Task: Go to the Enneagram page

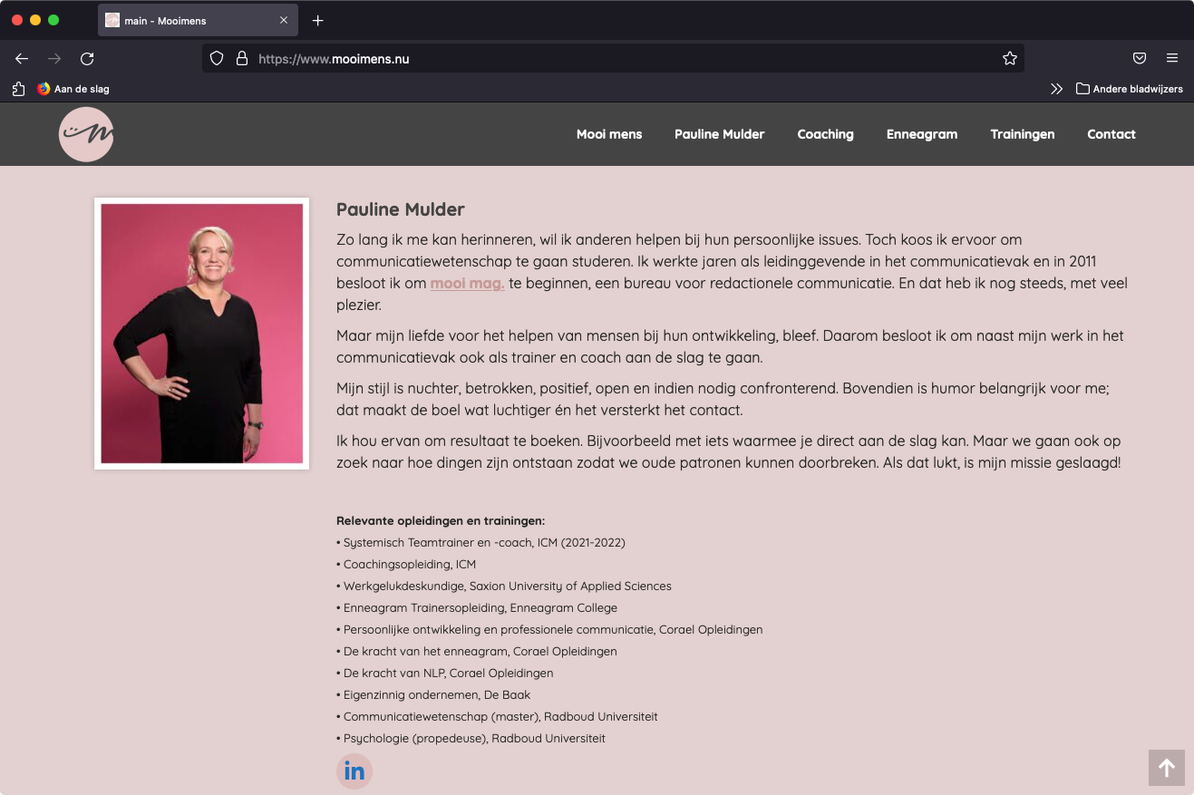Action: 922,134
